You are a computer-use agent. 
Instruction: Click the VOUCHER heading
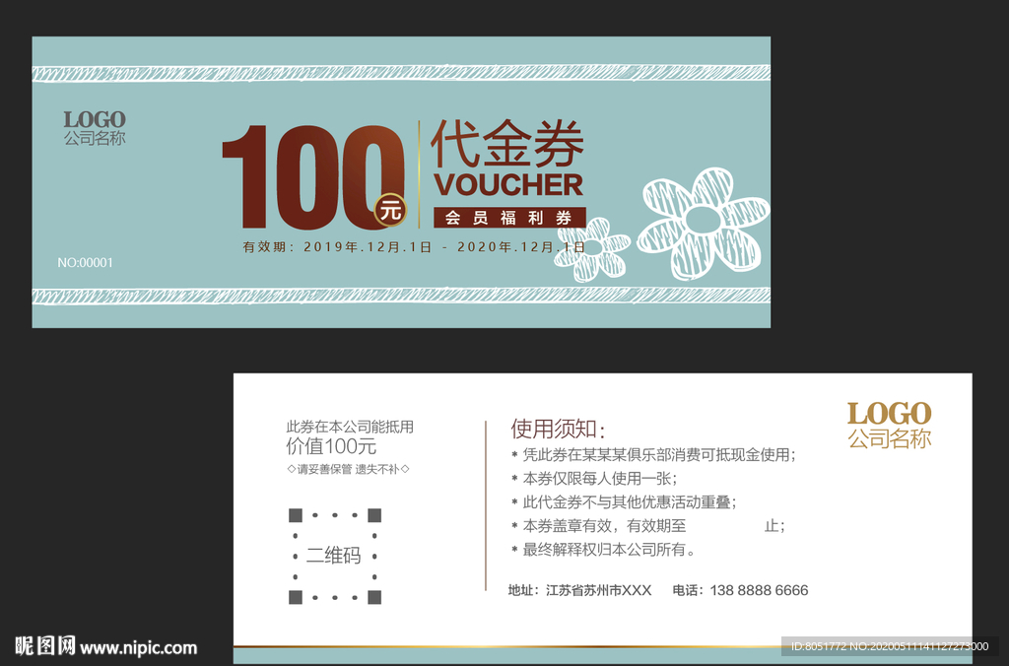coord(508,184)
